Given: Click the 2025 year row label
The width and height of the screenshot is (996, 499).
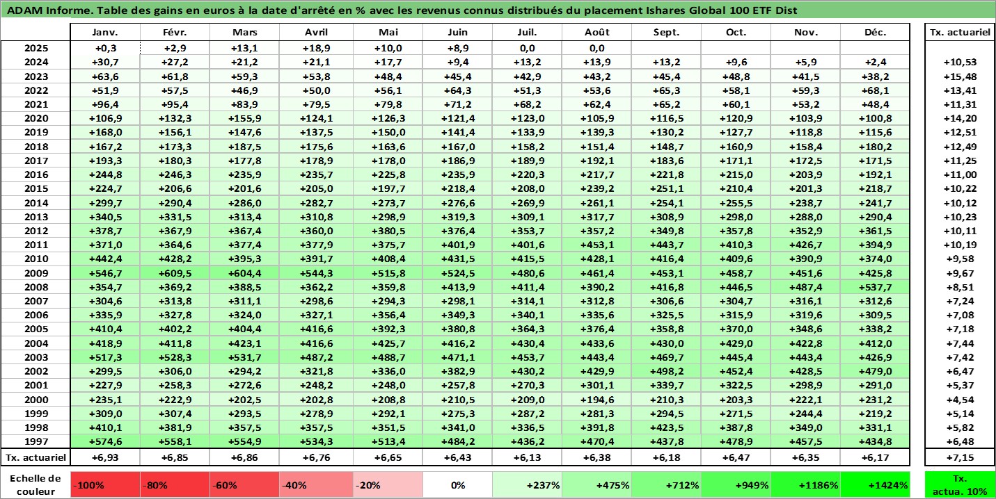Looking at the screenshot, I should (x=35, y=48).
